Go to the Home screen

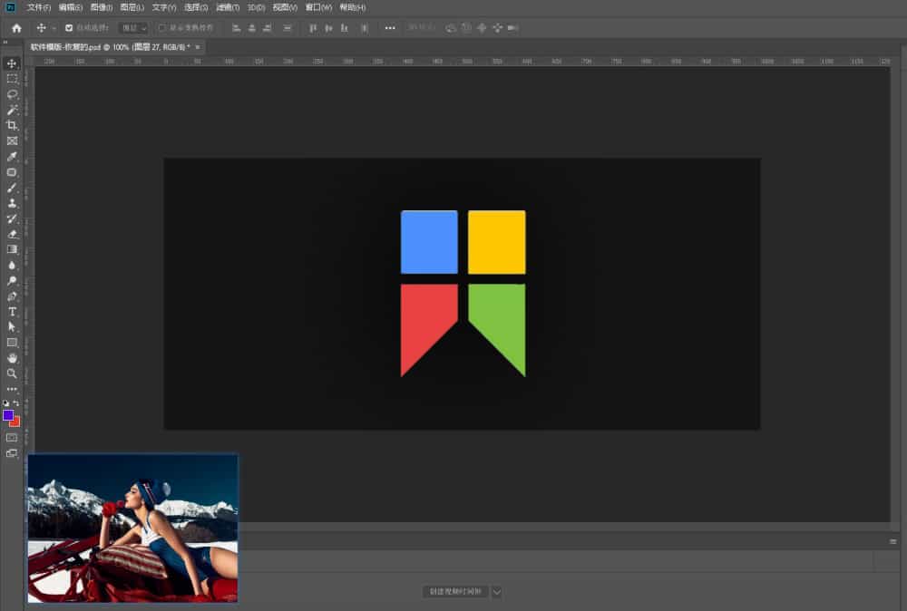tap(16, 28)
